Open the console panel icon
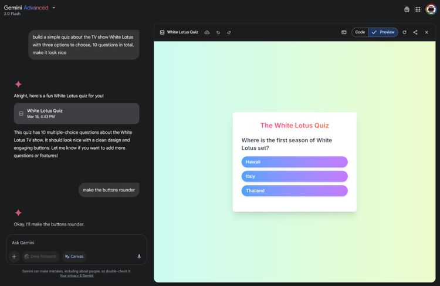This screenshot has height=286, width=440. (x=344, y=32)
